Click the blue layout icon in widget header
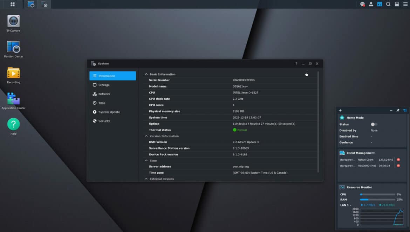 (405, 110)
